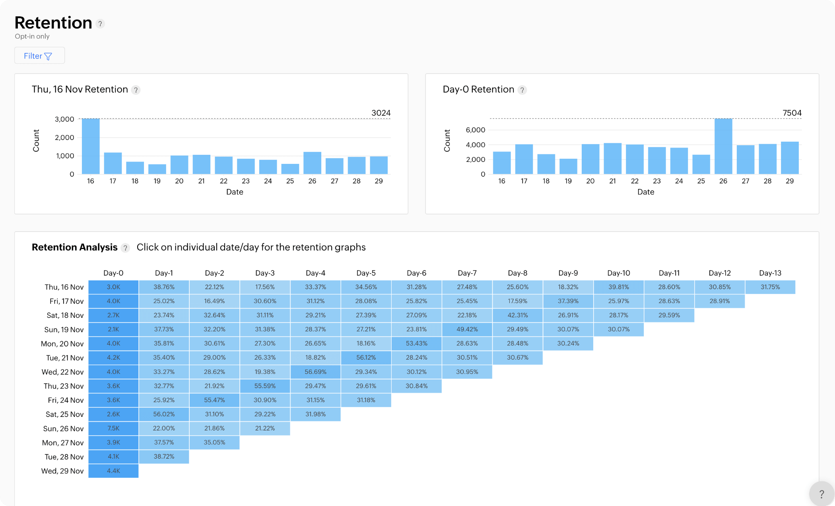Click the 7.5K Day-0 cell
Screen dimensions: 835x506
pos(113,428)
